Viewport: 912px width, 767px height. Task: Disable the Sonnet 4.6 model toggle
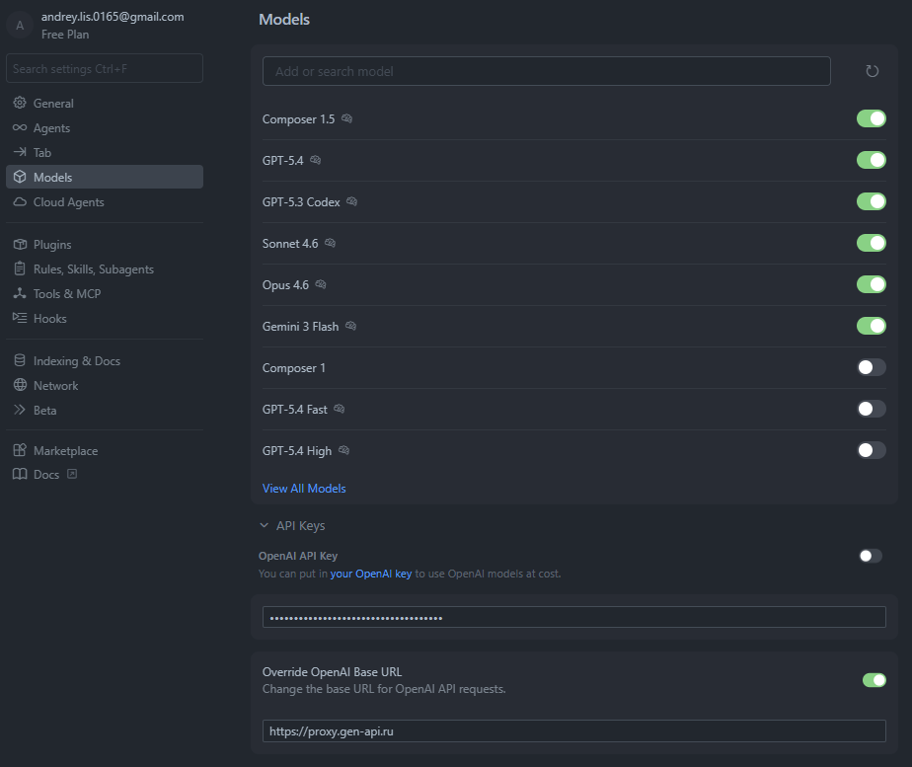pyautogui.click(x=871, y=243)
